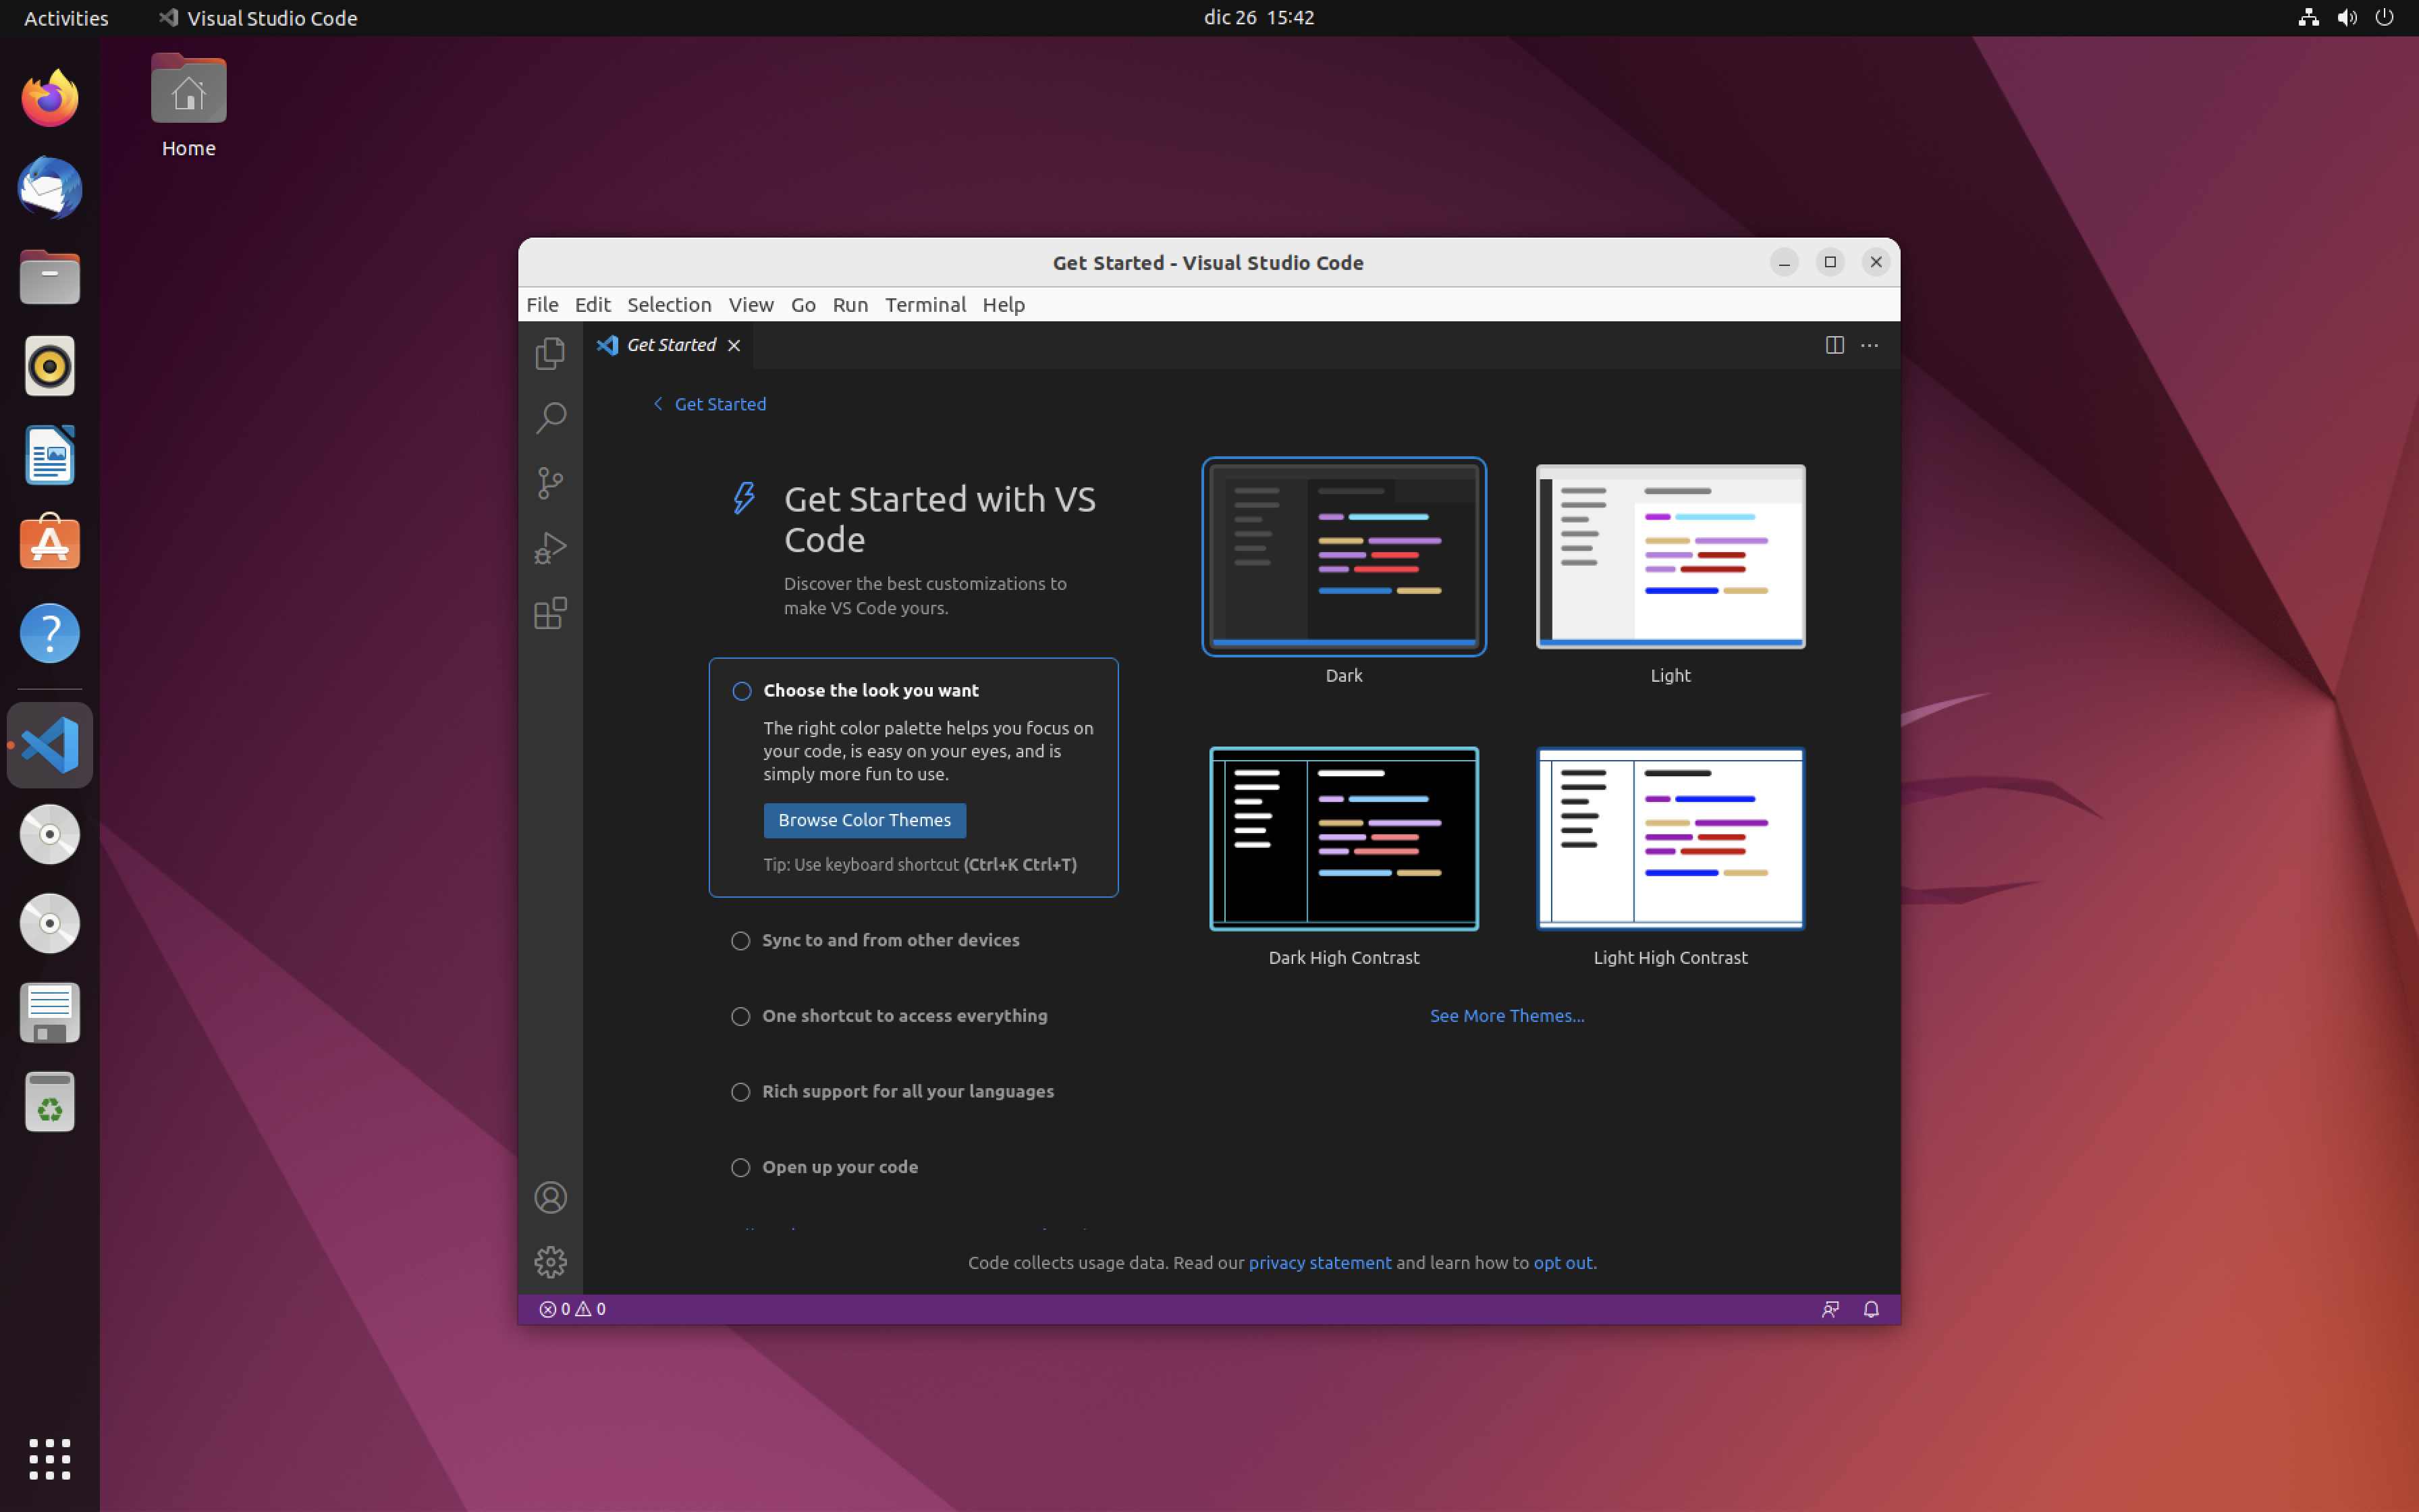
Task: Open the Extensions view
Action: coord(551,613)
